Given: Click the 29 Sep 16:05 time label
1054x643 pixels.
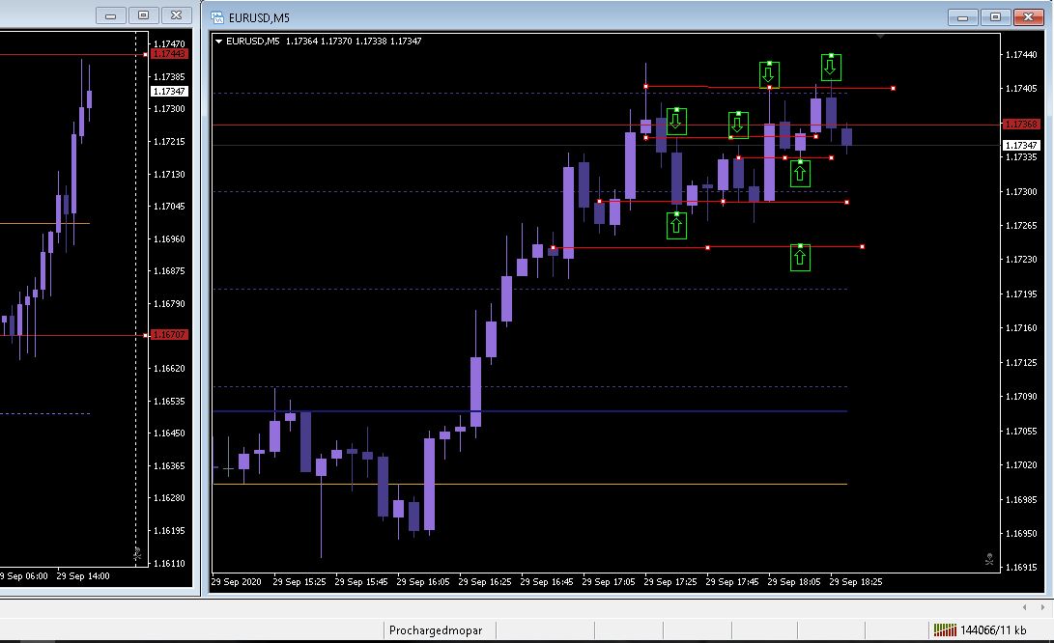Looking at the screenshot, I should coord(423,582).
